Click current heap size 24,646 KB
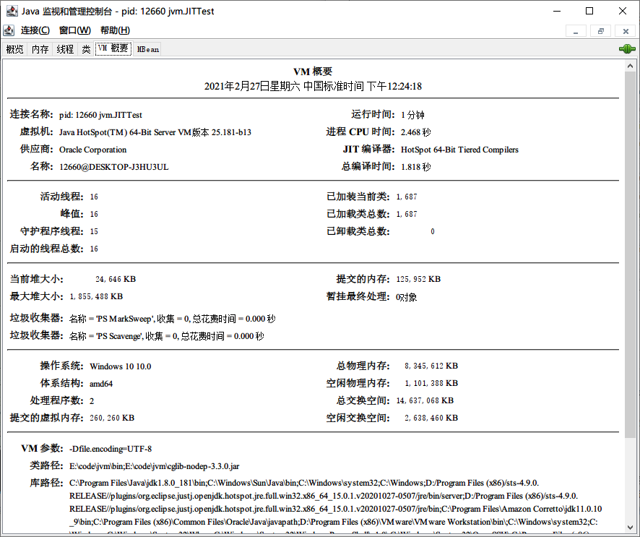 point(116,279)
